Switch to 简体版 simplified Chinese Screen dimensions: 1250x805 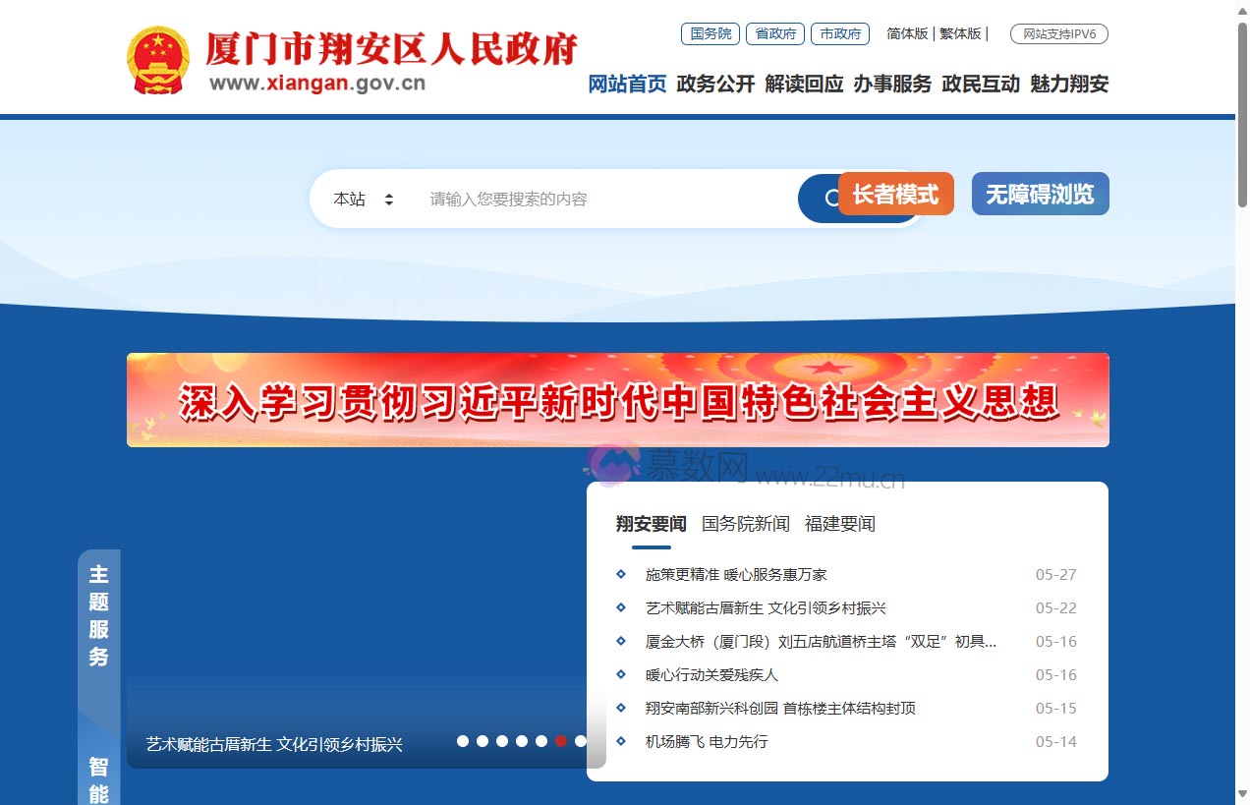coord(906,33)
